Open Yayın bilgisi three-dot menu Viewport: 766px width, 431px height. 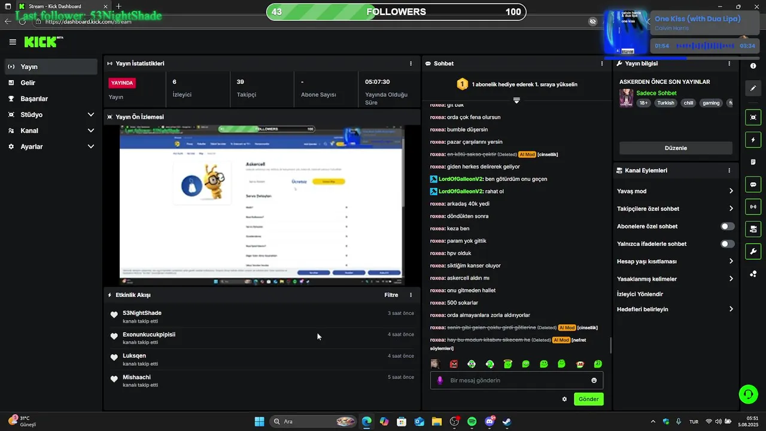point(729,63)
